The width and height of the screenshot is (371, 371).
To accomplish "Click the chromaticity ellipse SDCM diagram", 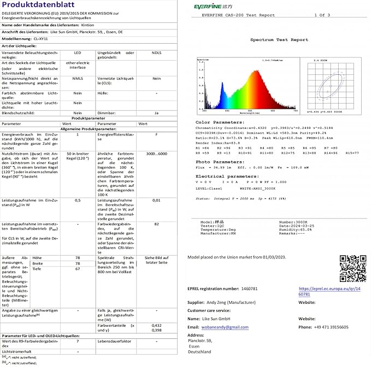I will (x=327, y=86).
